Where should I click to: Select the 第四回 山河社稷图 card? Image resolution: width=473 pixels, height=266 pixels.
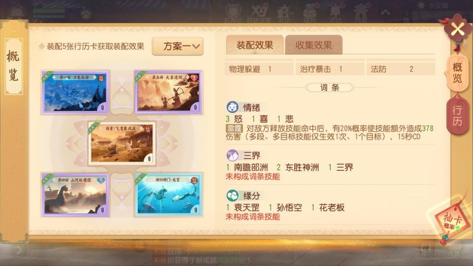click(x=75, y=195)
